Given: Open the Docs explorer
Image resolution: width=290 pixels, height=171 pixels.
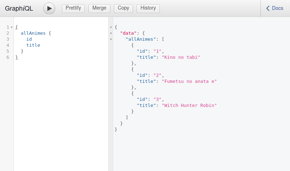Looking at the screenshot, I should tap(275, 8).
